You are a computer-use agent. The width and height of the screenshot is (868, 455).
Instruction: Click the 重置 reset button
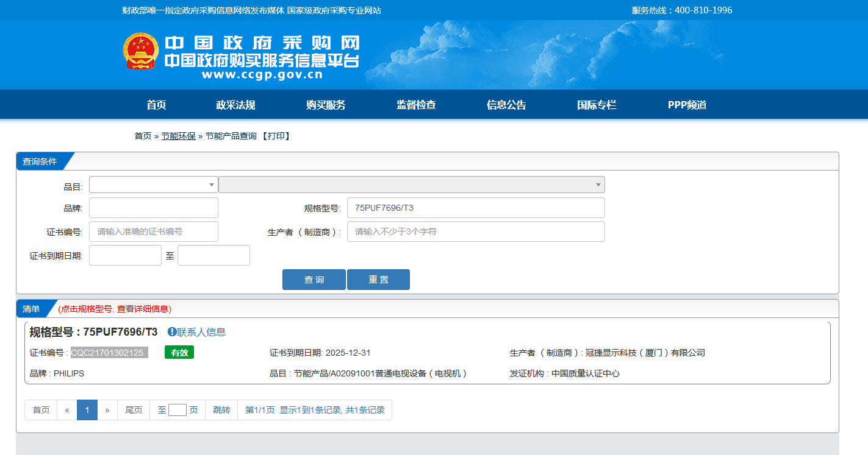tap(378, 280)
